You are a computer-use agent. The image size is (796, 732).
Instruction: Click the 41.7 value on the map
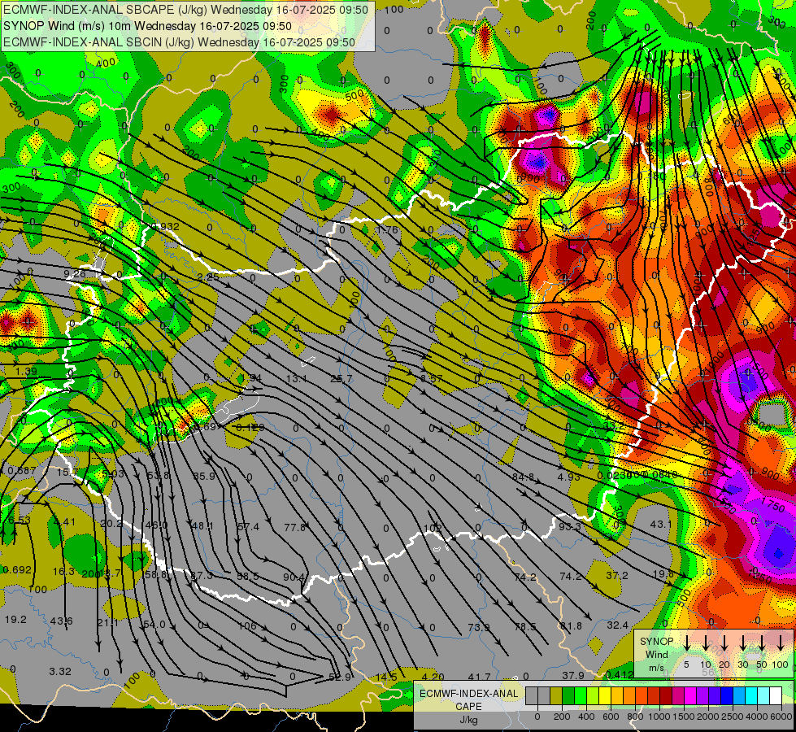479,677
